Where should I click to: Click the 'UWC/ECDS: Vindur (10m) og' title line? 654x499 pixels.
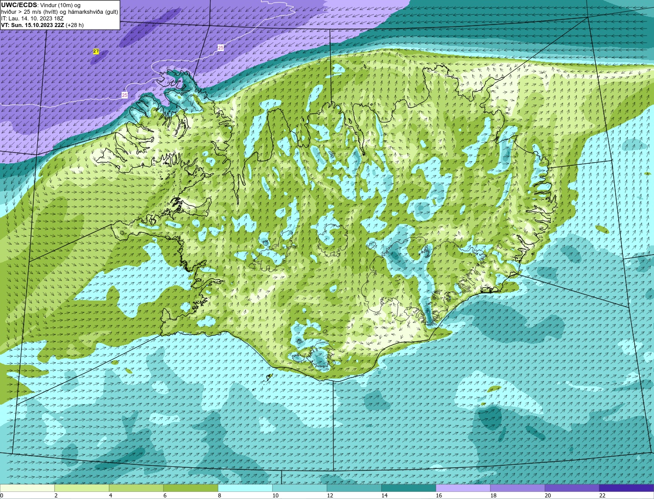pyautogui.click(x=41, y=5)
